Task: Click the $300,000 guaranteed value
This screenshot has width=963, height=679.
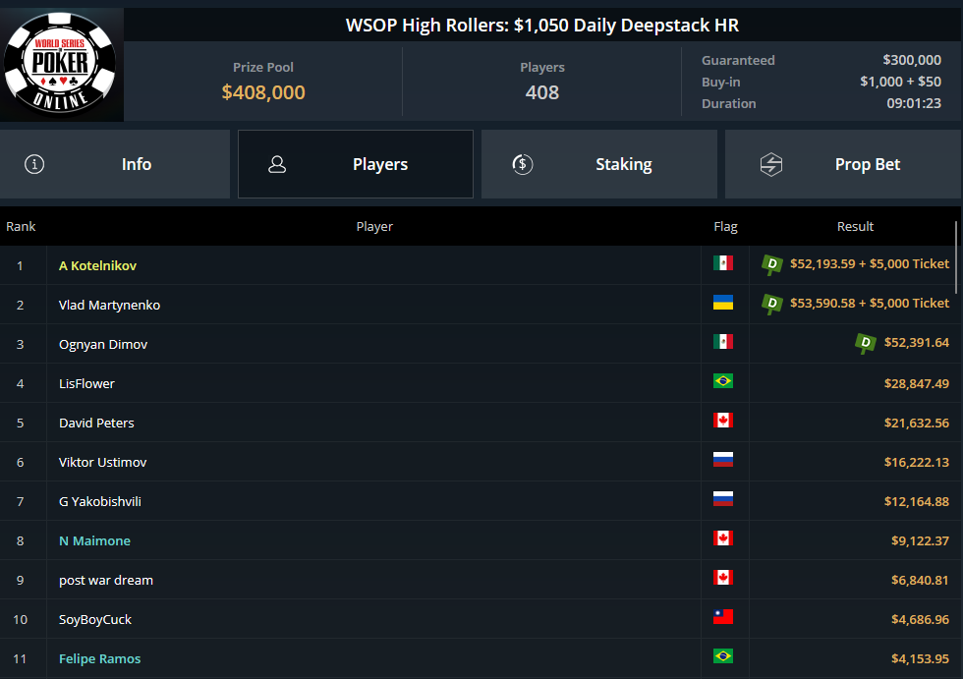Action: pos(912,60)
